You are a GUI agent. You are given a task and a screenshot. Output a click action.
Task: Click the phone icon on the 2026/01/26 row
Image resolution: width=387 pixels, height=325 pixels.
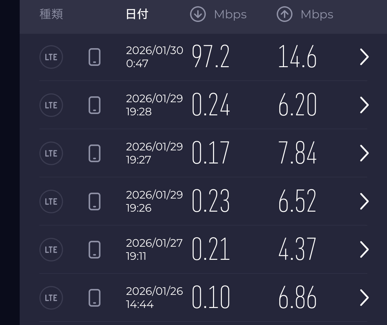[x=95, y=298]
